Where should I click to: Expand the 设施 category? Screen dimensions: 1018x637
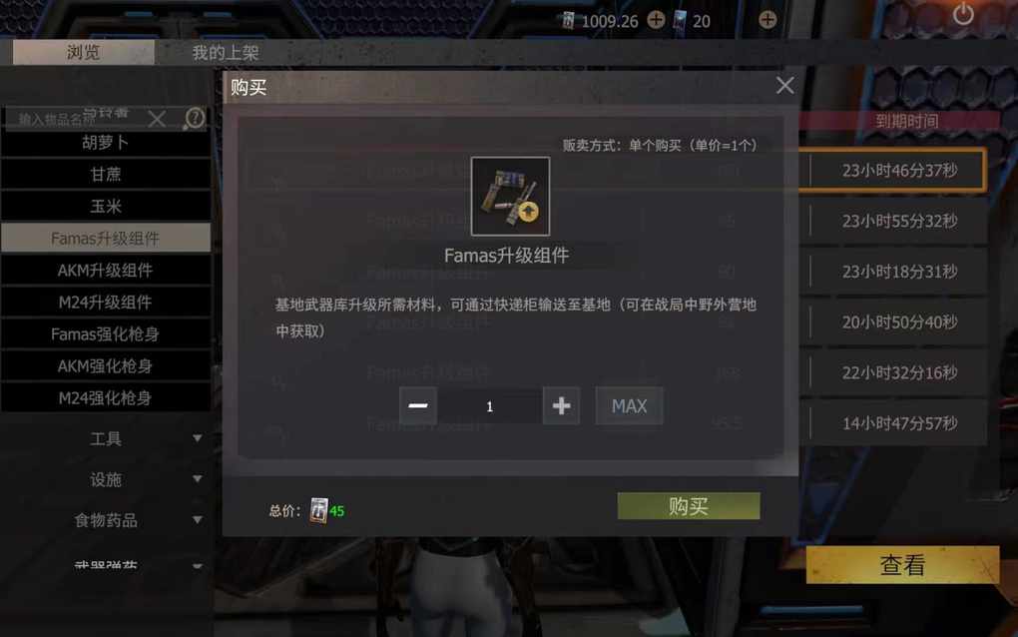(x=106, y=479)
